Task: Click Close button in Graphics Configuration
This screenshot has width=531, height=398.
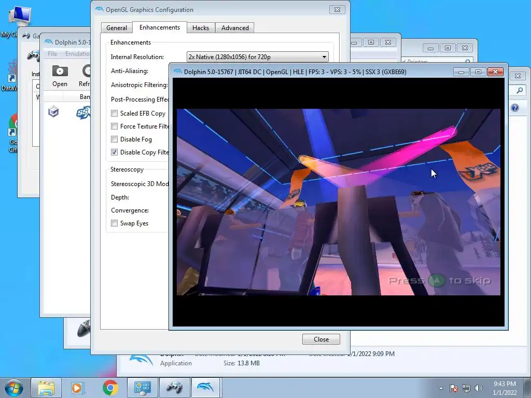Action: pyautogui.click(x=321, y=339)
